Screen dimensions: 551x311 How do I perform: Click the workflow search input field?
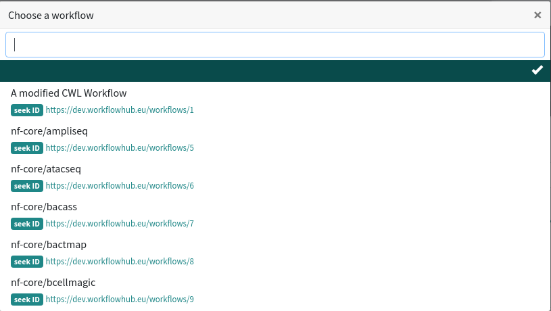tap(275, 45)
